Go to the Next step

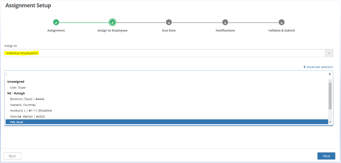click(326, 156)
